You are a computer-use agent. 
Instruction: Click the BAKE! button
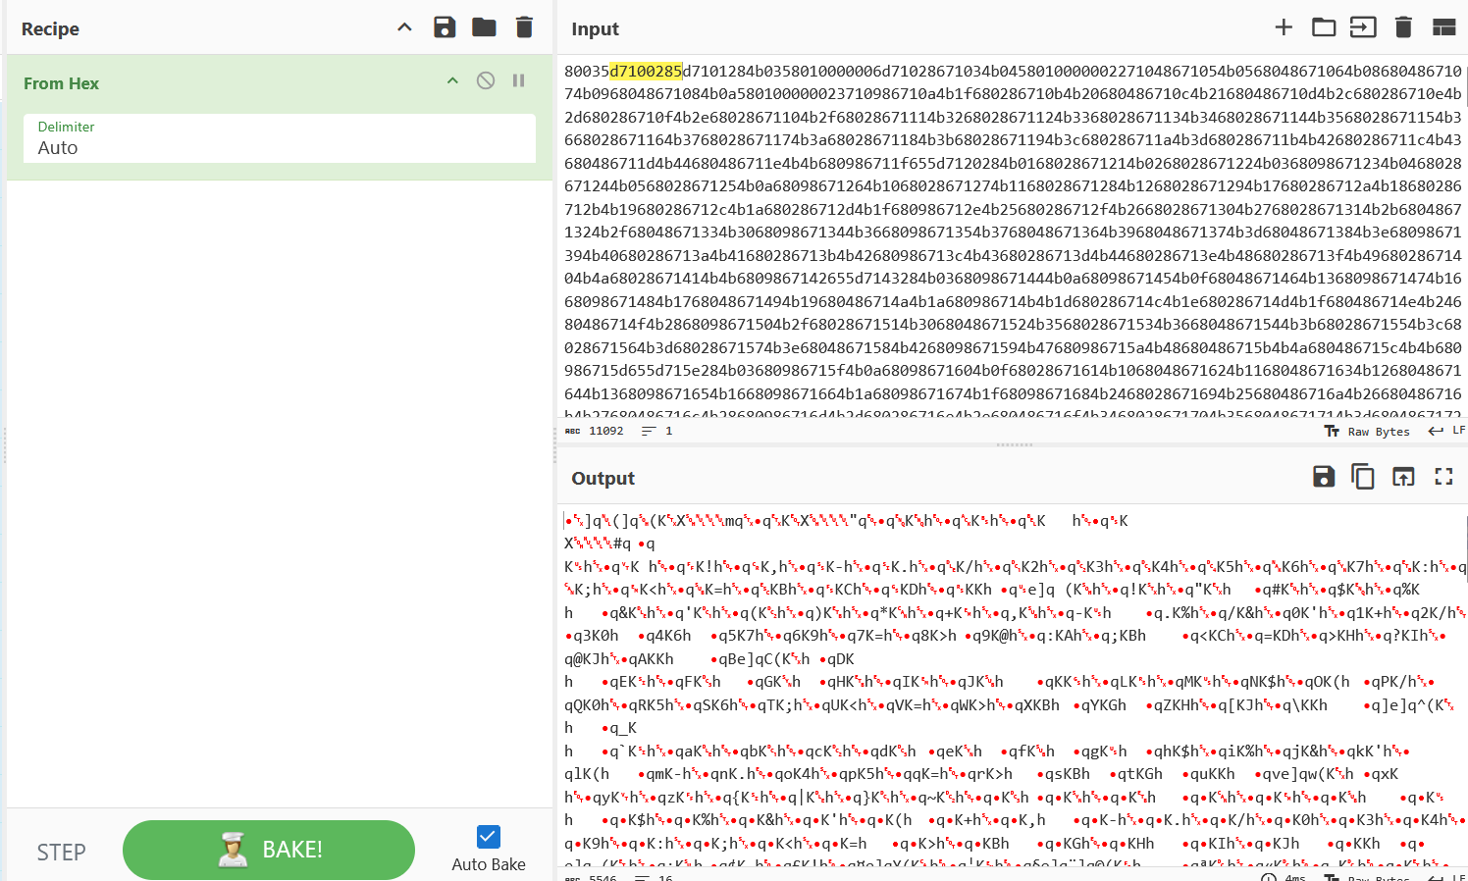point(269,850)
